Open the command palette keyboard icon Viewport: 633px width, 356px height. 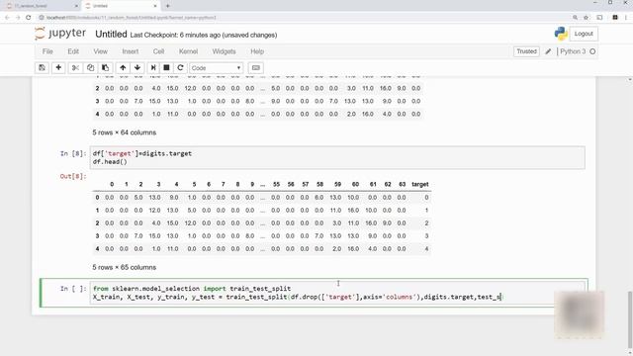(x=256, y=68)
